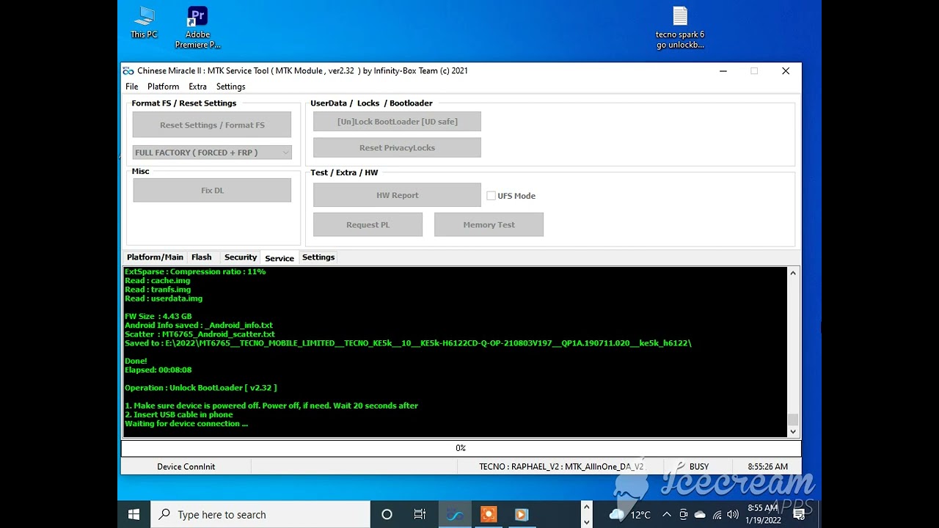Open FULL FACTORY format mode dropdown
Image resolution: width=939 pixels, height=528 pixels.
(x=212, y=153)
